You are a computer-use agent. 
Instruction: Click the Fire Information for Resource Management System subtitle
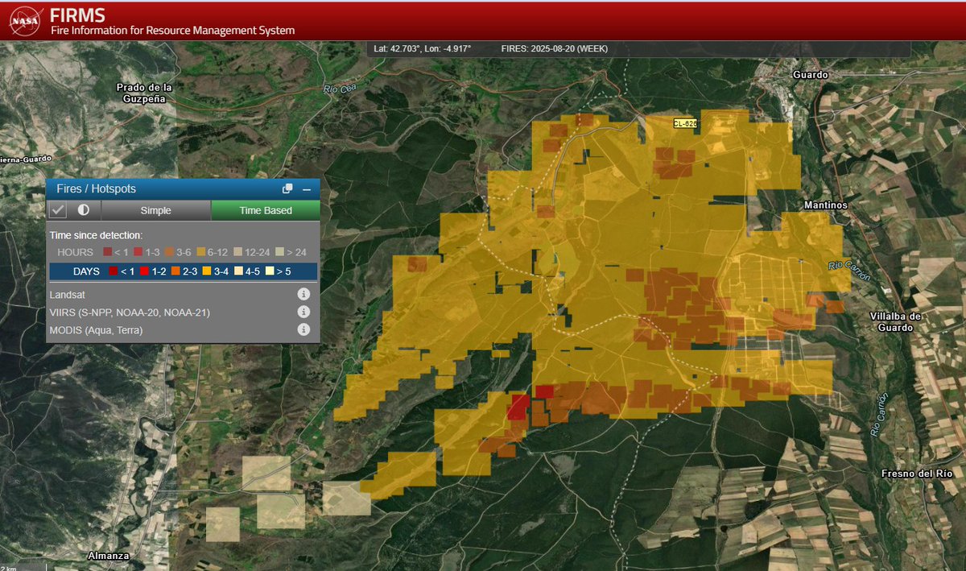click(x=172, y=31)
